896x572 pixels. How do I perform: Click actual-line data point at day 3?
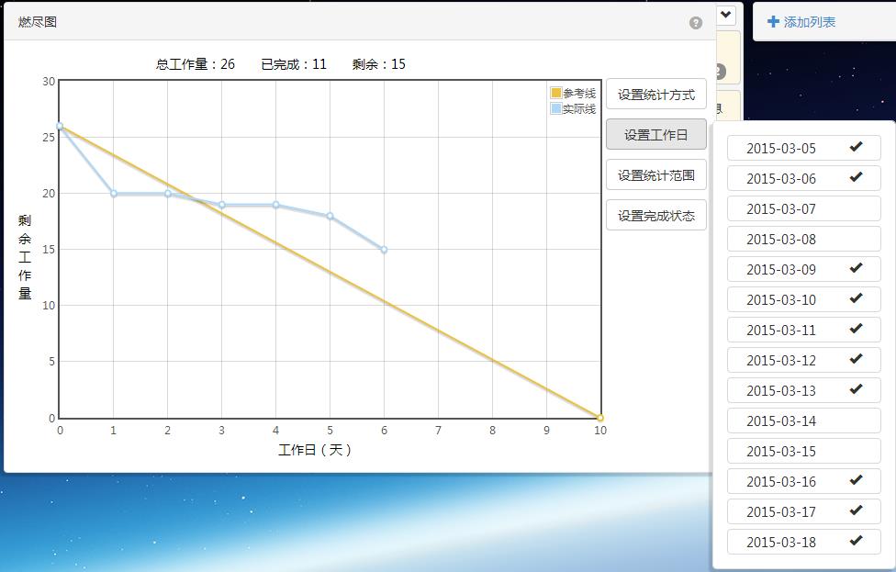[222, 205]
